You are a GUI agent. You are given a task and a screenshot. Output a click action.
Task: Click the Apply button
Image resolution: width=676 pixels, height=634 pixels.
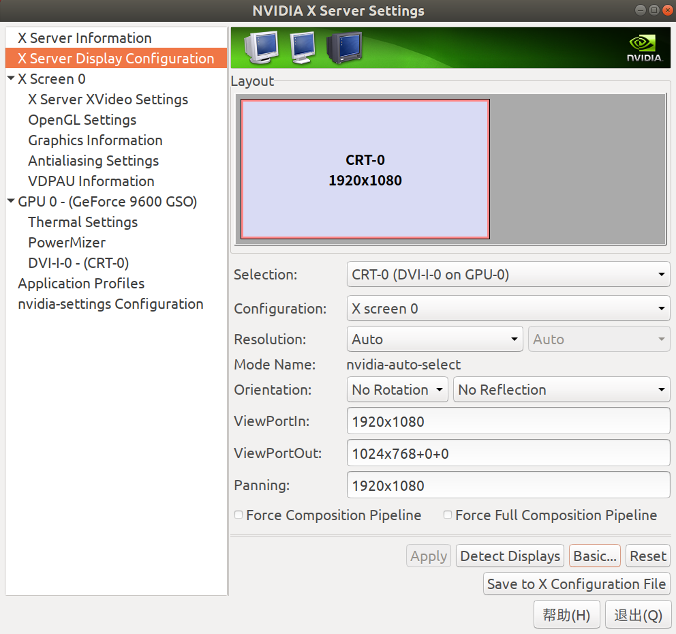429,556
